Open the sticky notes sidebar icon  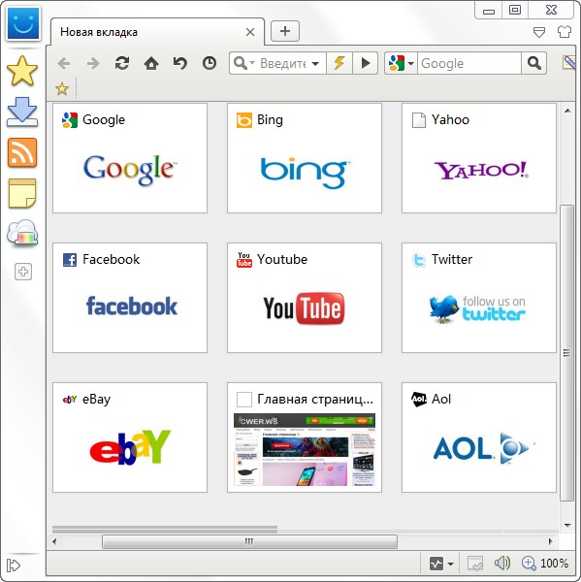[22, 193]
